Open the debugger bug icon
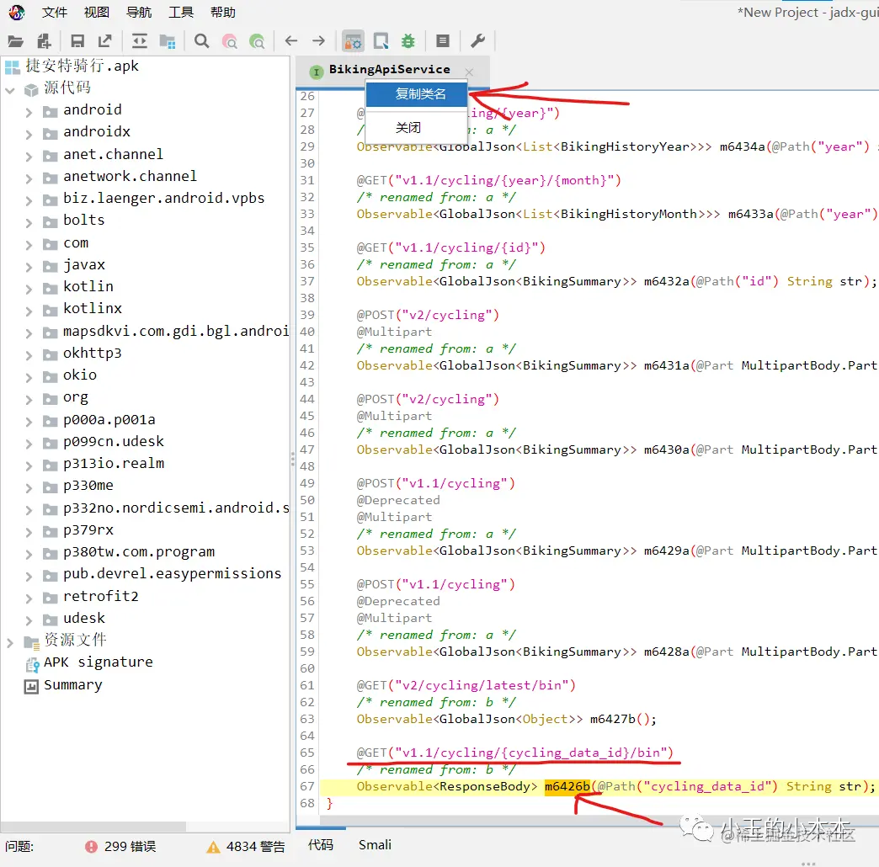 pos(408,41)
